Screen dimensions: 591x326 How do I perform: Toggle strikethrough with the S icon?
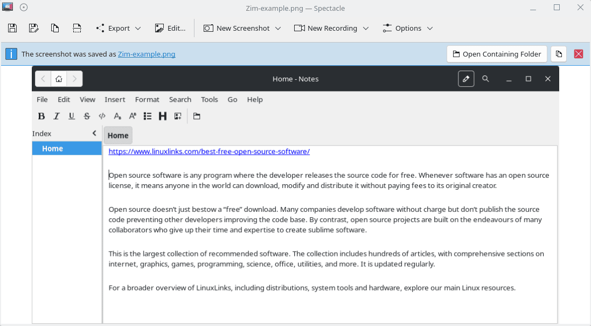[x=87, y=116]
